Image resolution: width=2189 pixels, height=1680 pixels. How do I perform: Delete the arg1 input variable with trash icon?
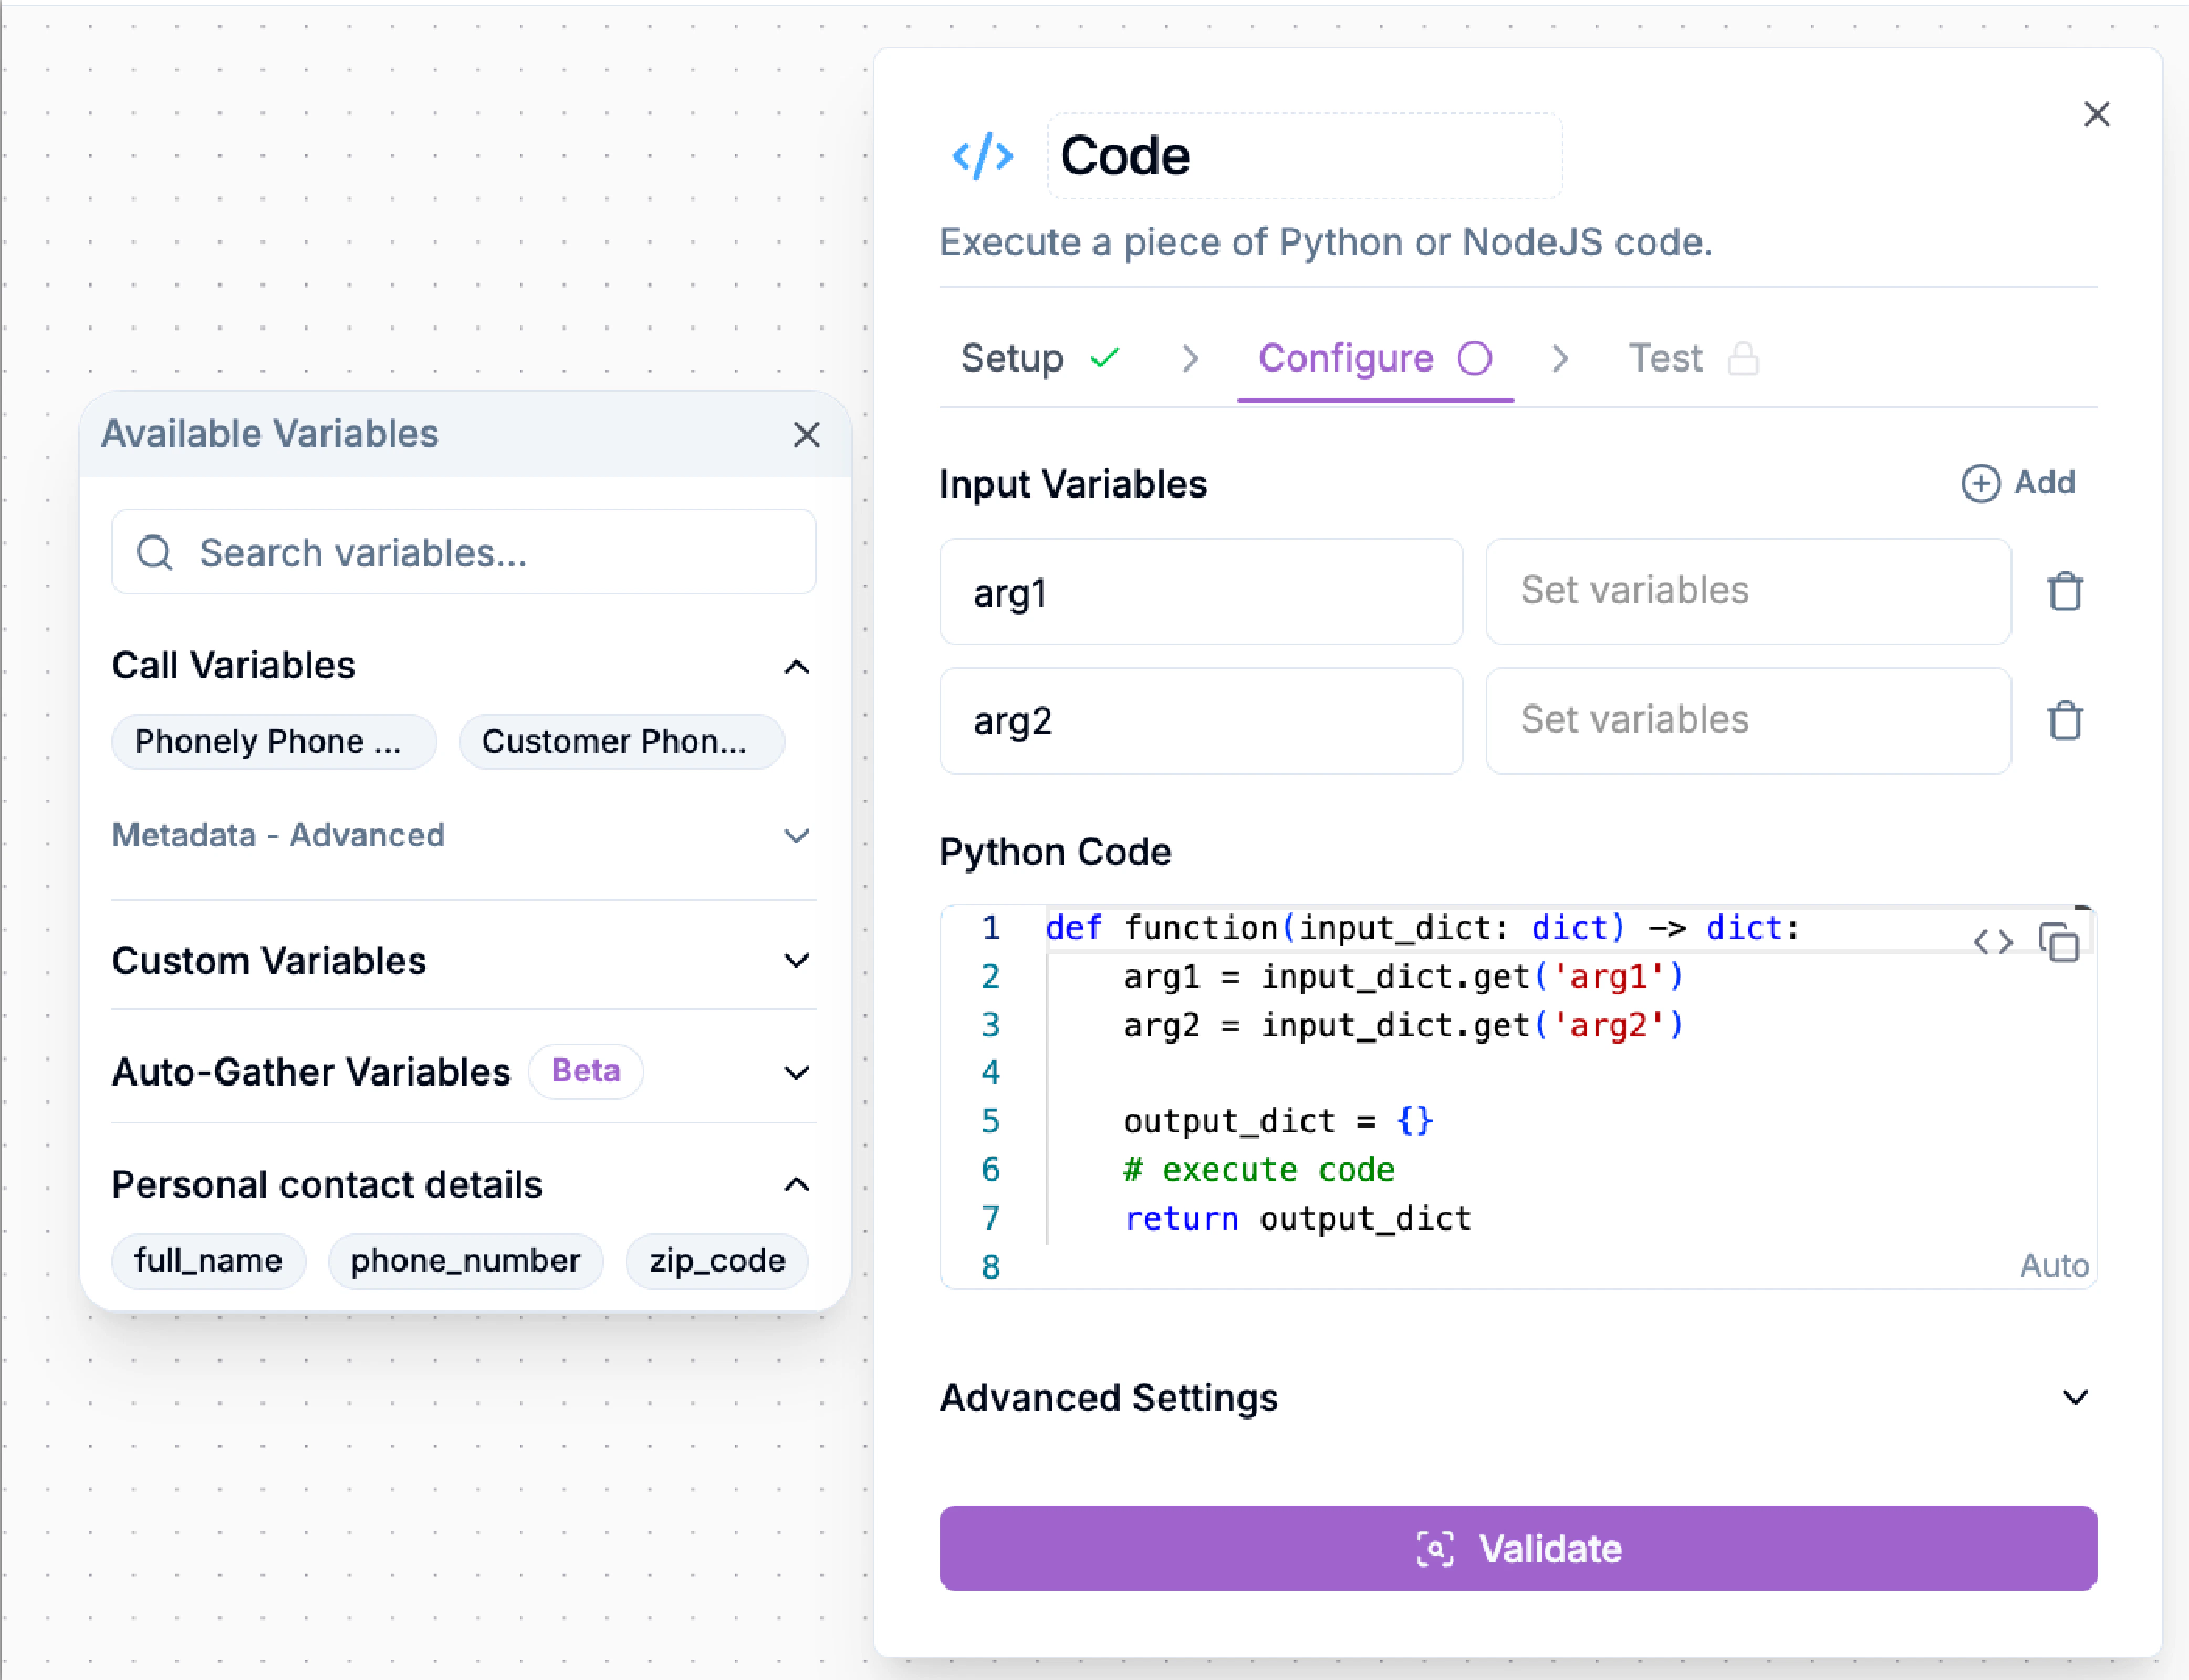(x=2064, y=591)
